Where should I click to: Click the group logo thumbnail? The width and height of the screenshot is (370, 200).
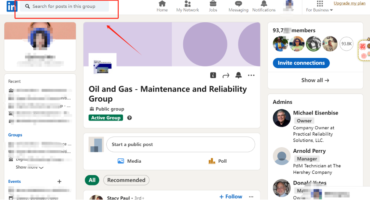pyautogui.click(x=102, y=67)
